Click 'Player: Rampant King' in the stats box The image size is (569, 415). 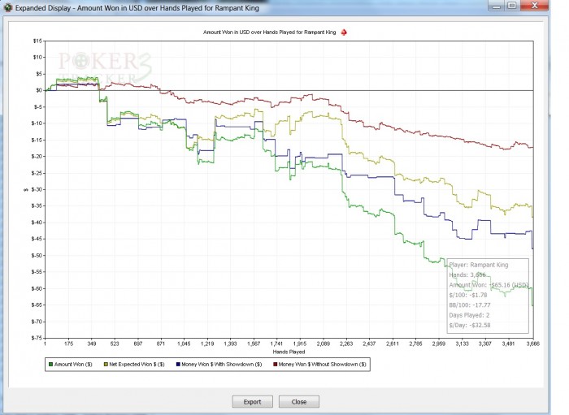tap(479, 265)
